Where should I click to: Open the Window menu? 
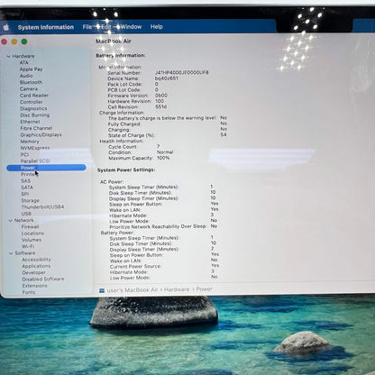[x=131, y=27]
